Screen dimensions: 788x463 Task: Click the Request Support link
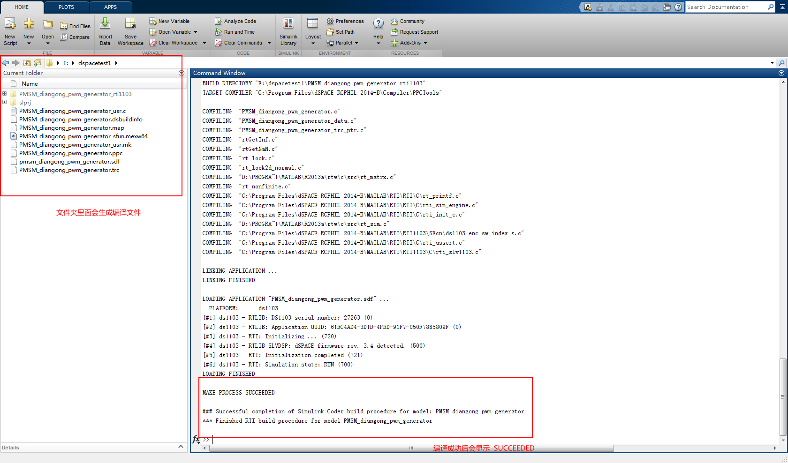click(415, 32)
